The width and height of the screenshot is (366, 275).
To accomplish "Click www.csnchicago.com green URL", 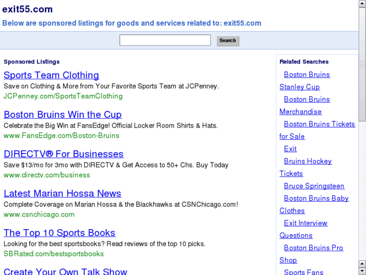I will pos(39,214).
